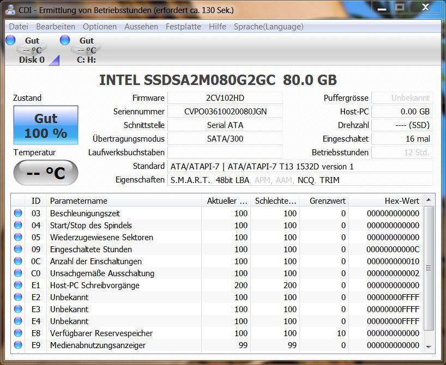Click the Übertragungsmodus field SATA/300

tap(225, 139)
